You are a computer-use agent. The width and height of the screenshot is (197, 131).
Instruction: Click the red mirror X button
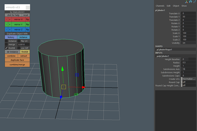tap(19, 20)
